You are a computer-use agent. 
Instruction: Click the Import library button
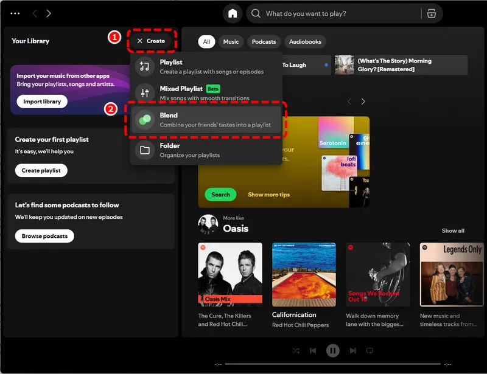[42, 102]
